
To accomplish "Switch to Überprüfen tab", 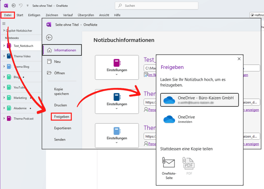I will point(86,15).
